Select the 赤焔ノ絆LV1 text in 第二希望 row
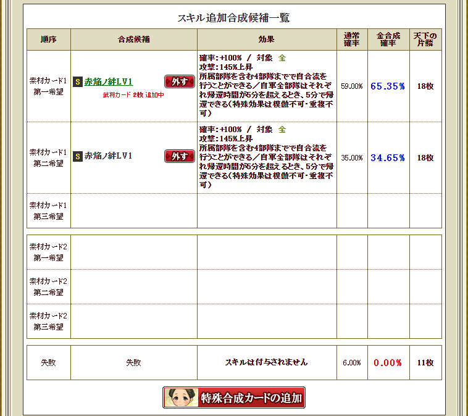This screenshot has width=468, height=416. pos(108,156)
